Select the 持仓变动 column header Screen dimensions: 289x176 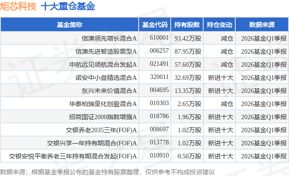pos(219,25)
